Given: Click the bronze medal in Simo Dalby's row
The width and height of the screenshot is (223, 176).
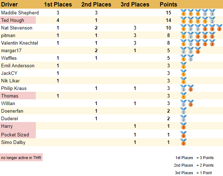Looking at the screenshot, I should [184, 143].
